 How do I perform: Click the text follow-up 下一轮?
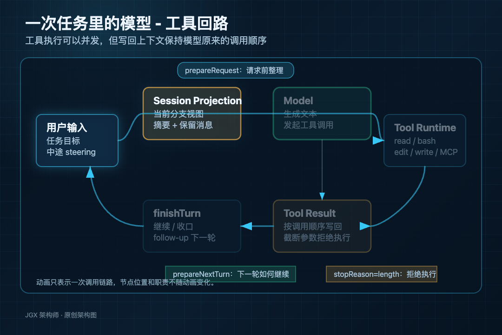coord(185,238)
